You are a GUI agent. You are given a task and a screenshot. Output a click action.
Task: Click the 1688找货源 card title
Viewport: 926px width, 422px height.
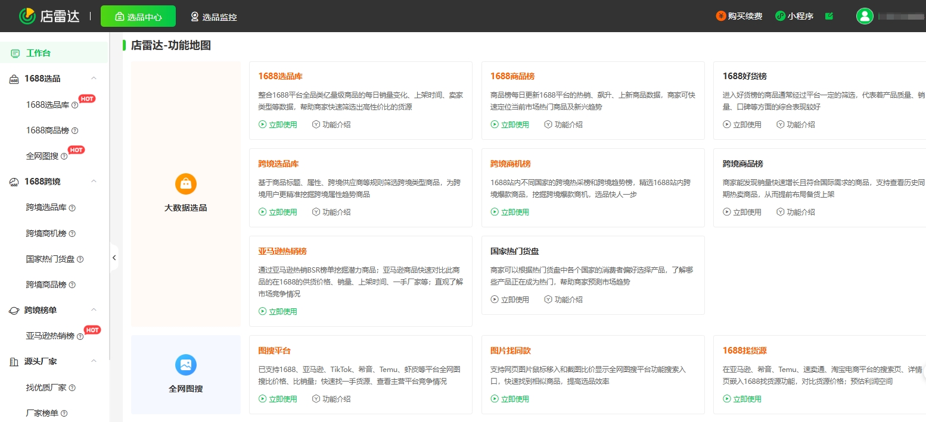pos(745,351)
